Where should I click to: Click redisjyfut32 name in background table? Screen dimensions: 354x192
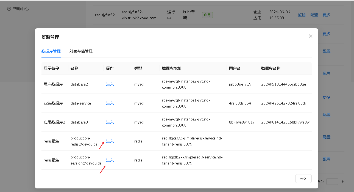pos(105,15)
